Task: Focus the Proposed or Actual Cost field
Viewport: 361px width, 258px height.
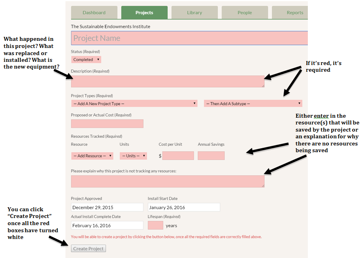Action: (107, 124)
